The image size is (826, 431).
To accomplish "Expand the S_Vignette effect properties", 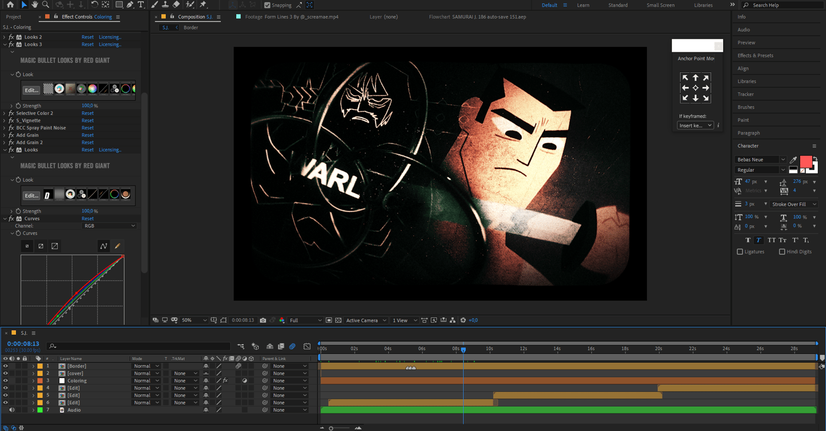I will [5, 121].
